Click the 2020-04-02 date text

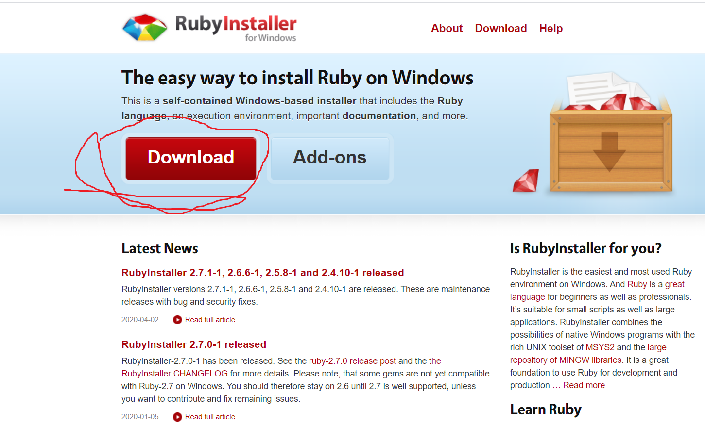tap(140, 320)
